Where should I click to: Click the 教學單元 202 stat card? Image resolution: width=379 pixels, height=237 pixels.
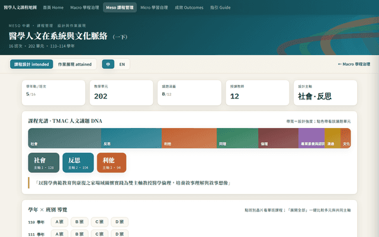pyautogui.click(x=121, y=93)
